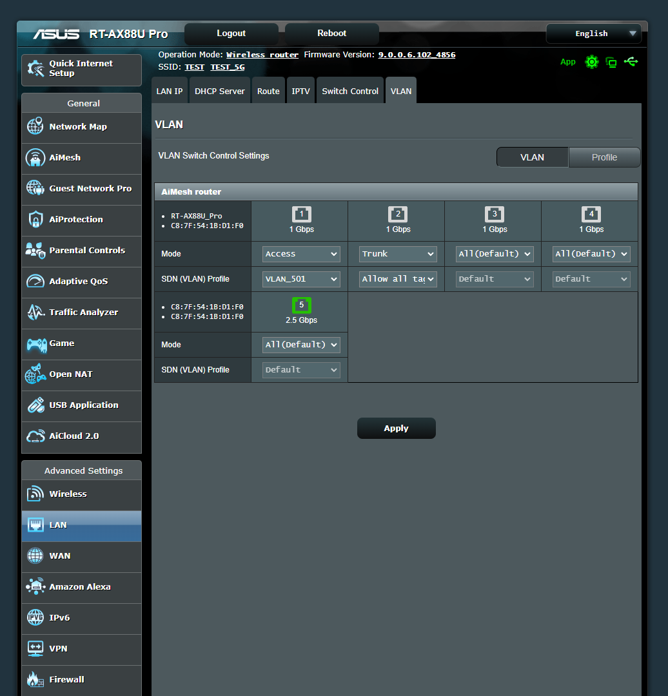Open AiProtection shield icon
This screenshot has height=696, width=668.
point(35,219)
